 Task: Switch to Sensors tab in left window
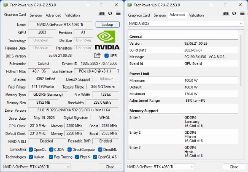coord(36,15)
